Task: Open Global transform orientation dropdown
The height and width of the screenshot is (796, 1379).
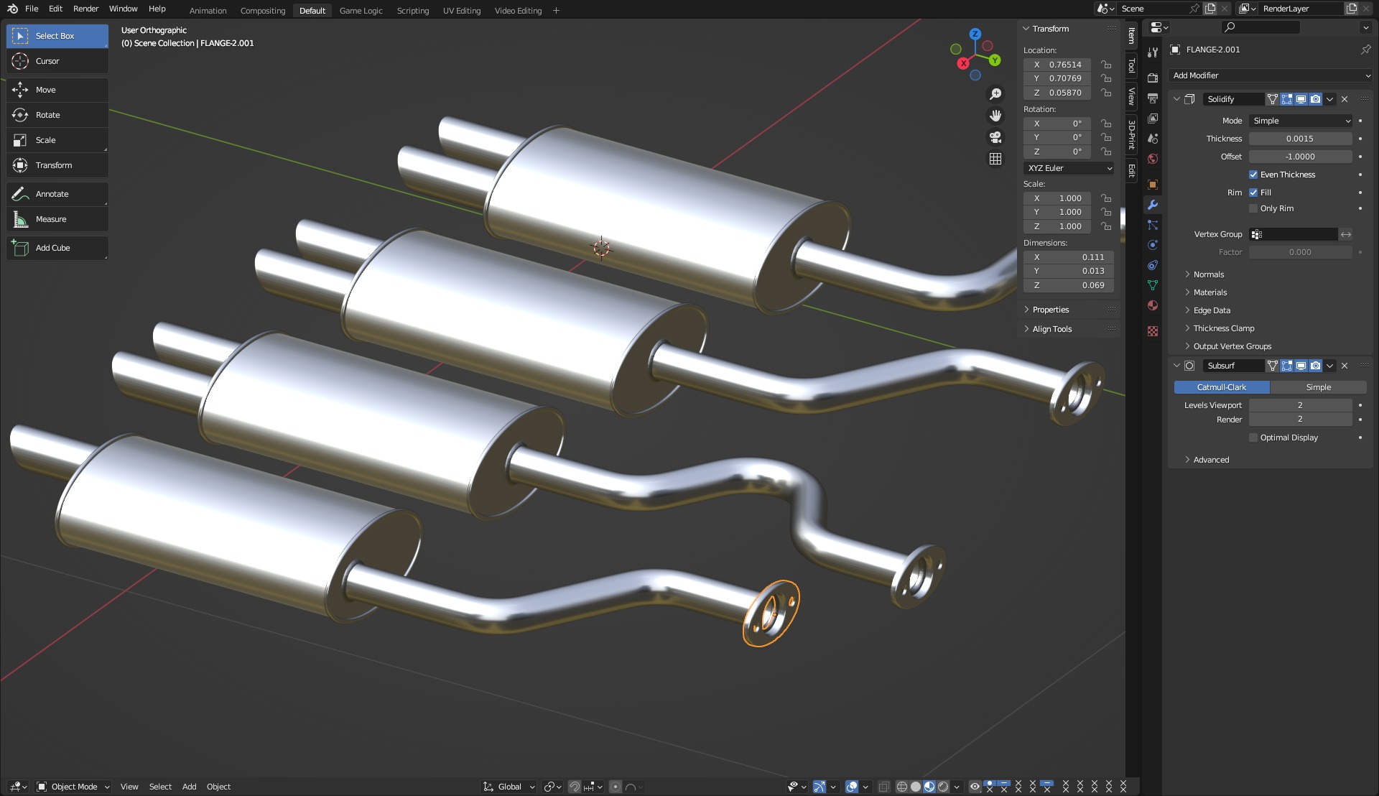Action: pos(509,787)
